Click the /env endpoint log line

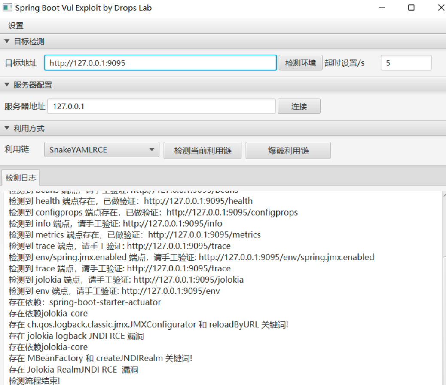tap(114, 291)
